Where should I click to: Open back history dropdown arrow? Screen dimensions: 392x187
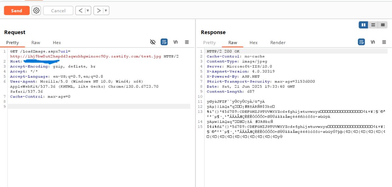coord(88,11)
